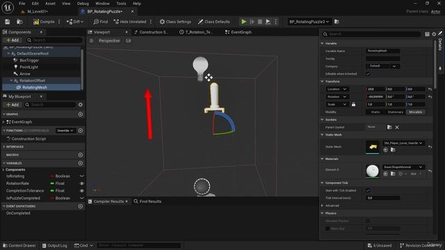Add a new function with plus icon
The height and width of the screenshot is (250, 445).
[x=81, y=131]
